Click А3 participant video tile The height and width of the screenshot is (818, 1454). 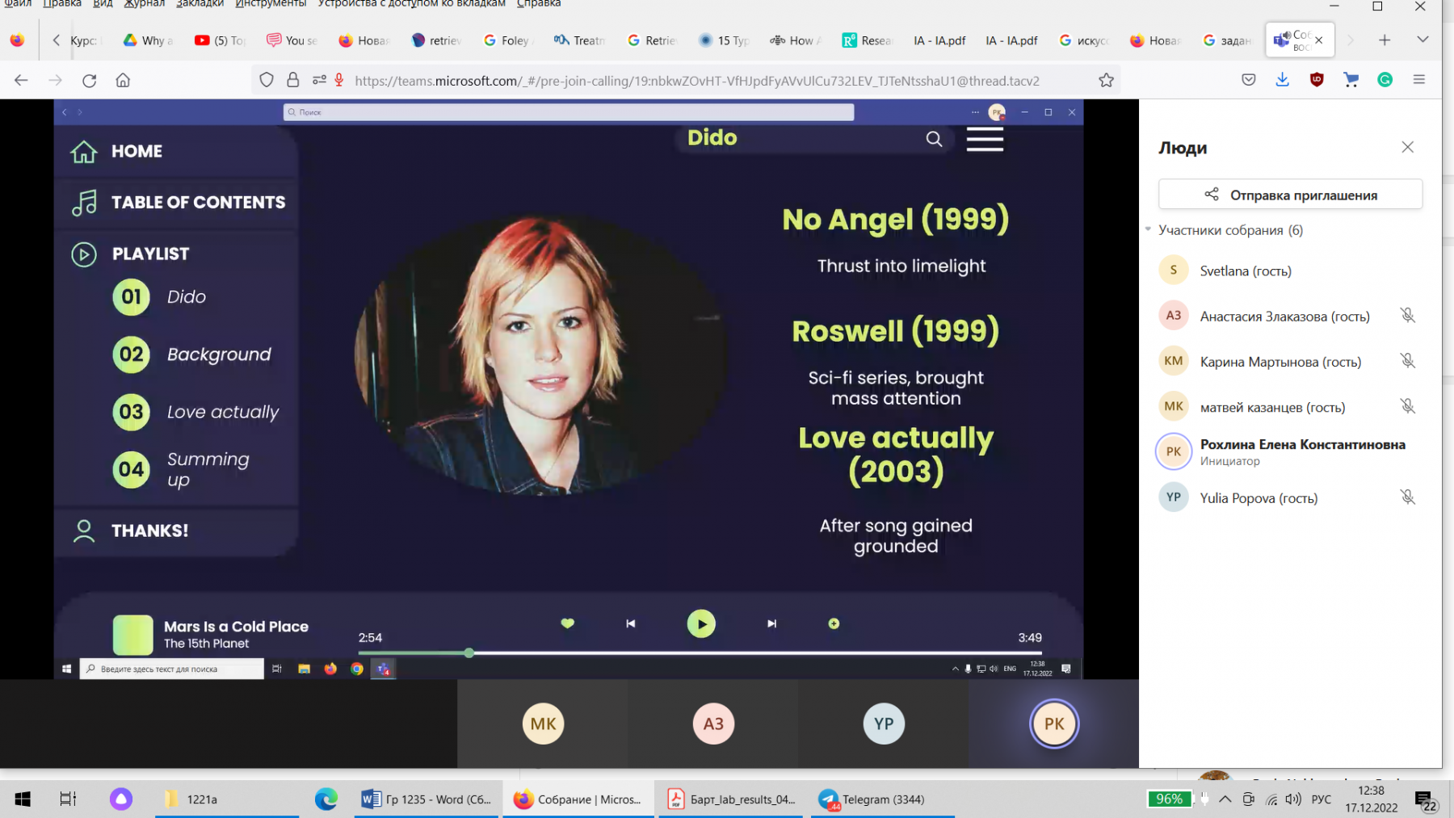point(713,724)
